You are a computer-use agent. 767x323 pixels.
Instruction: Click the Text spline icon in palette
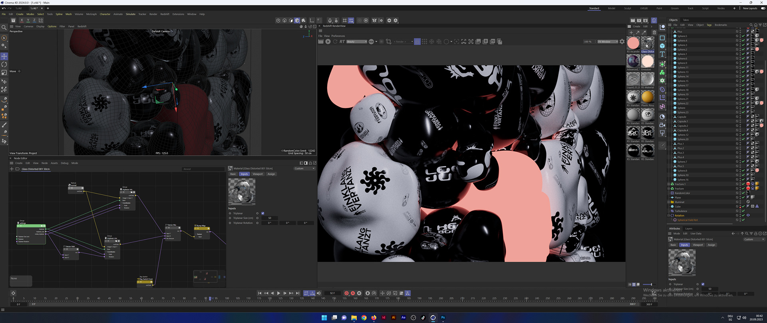[x=662, y=54]
